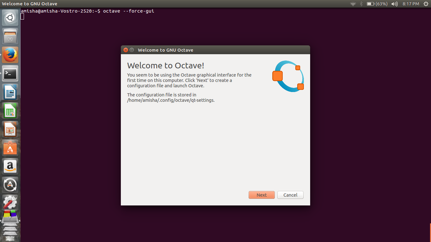The height and width of the screenshot is (242, 431).
Task: Close the Welcome to GNU Octave dialog
Action: point(126,50)
